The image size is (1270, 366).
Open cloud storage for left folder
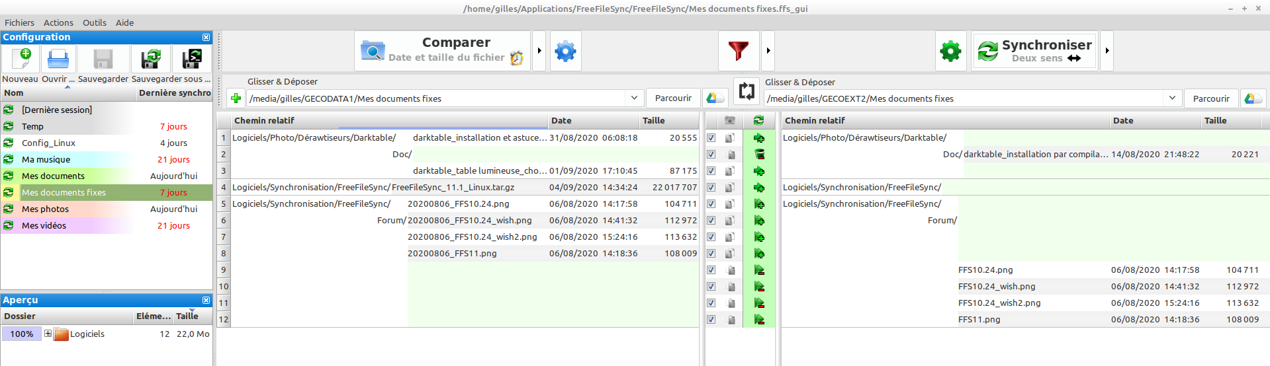pyautogui.click(x=715, y=98)
